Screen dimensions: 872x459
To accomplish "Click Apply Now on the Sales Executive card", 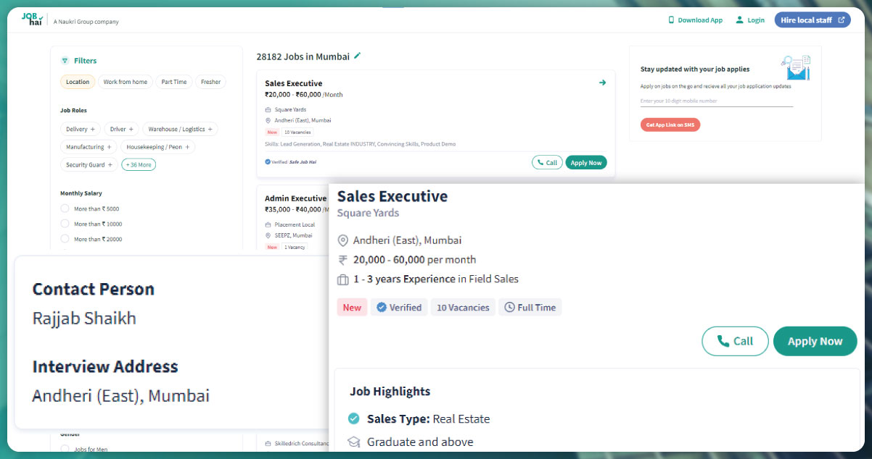I will [x=586, y=163].
